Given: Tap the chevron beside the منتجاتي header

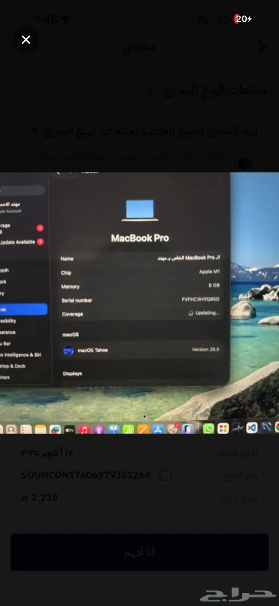Looking at the screenshot, I should tap(262, 47).
